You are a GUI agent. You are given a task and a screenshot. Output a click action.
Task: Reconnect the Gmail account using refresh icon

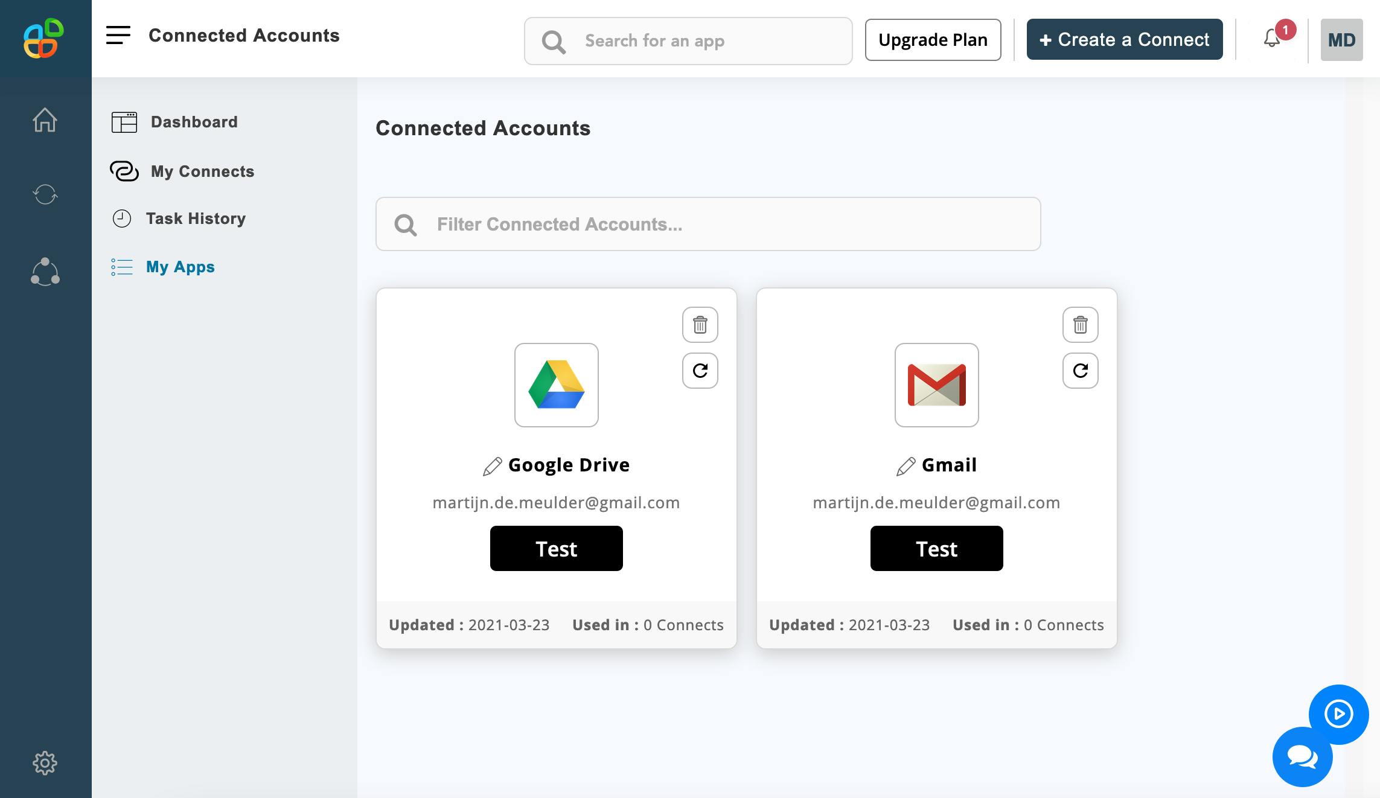1080,371
